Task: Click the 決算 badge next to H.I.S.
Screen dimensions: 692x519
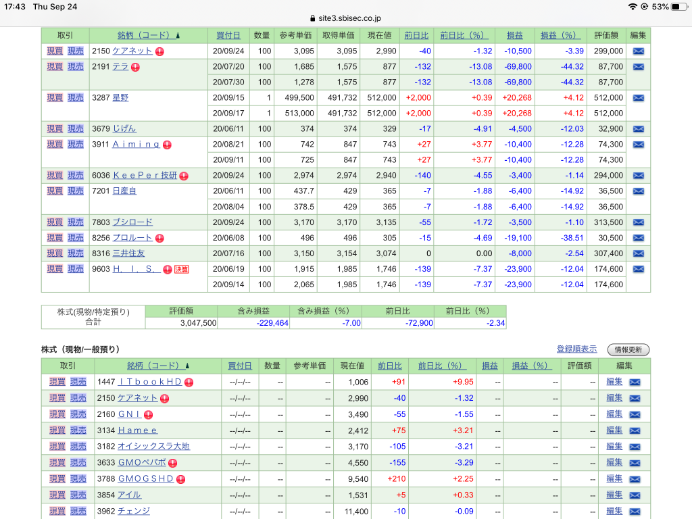Action: [x=181, y=269]
